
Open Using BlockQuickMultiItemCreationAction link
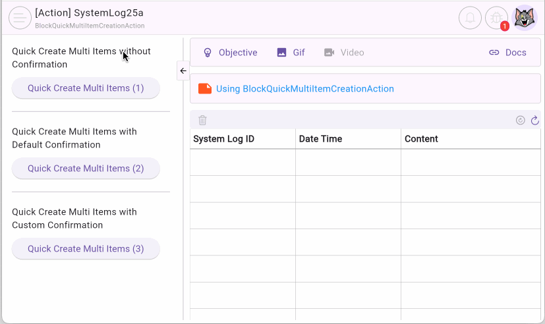[x=304, y=88]
